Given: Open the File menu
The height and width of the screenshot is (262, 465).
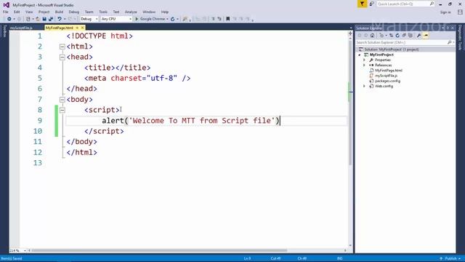Looking at the screenshot, I should [6, 12].
